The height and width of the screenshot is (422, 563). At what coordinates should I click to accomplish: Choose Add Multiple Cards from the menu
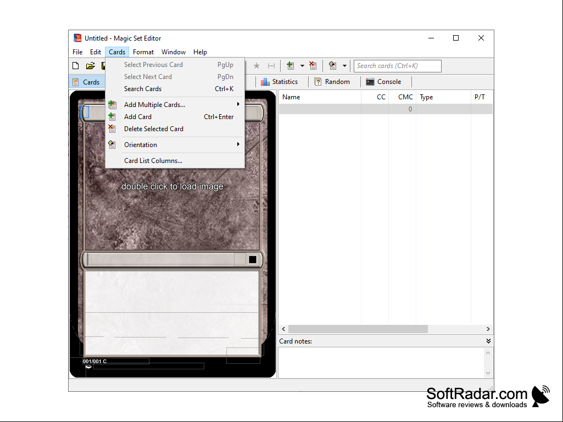click(x=175, y=105)
